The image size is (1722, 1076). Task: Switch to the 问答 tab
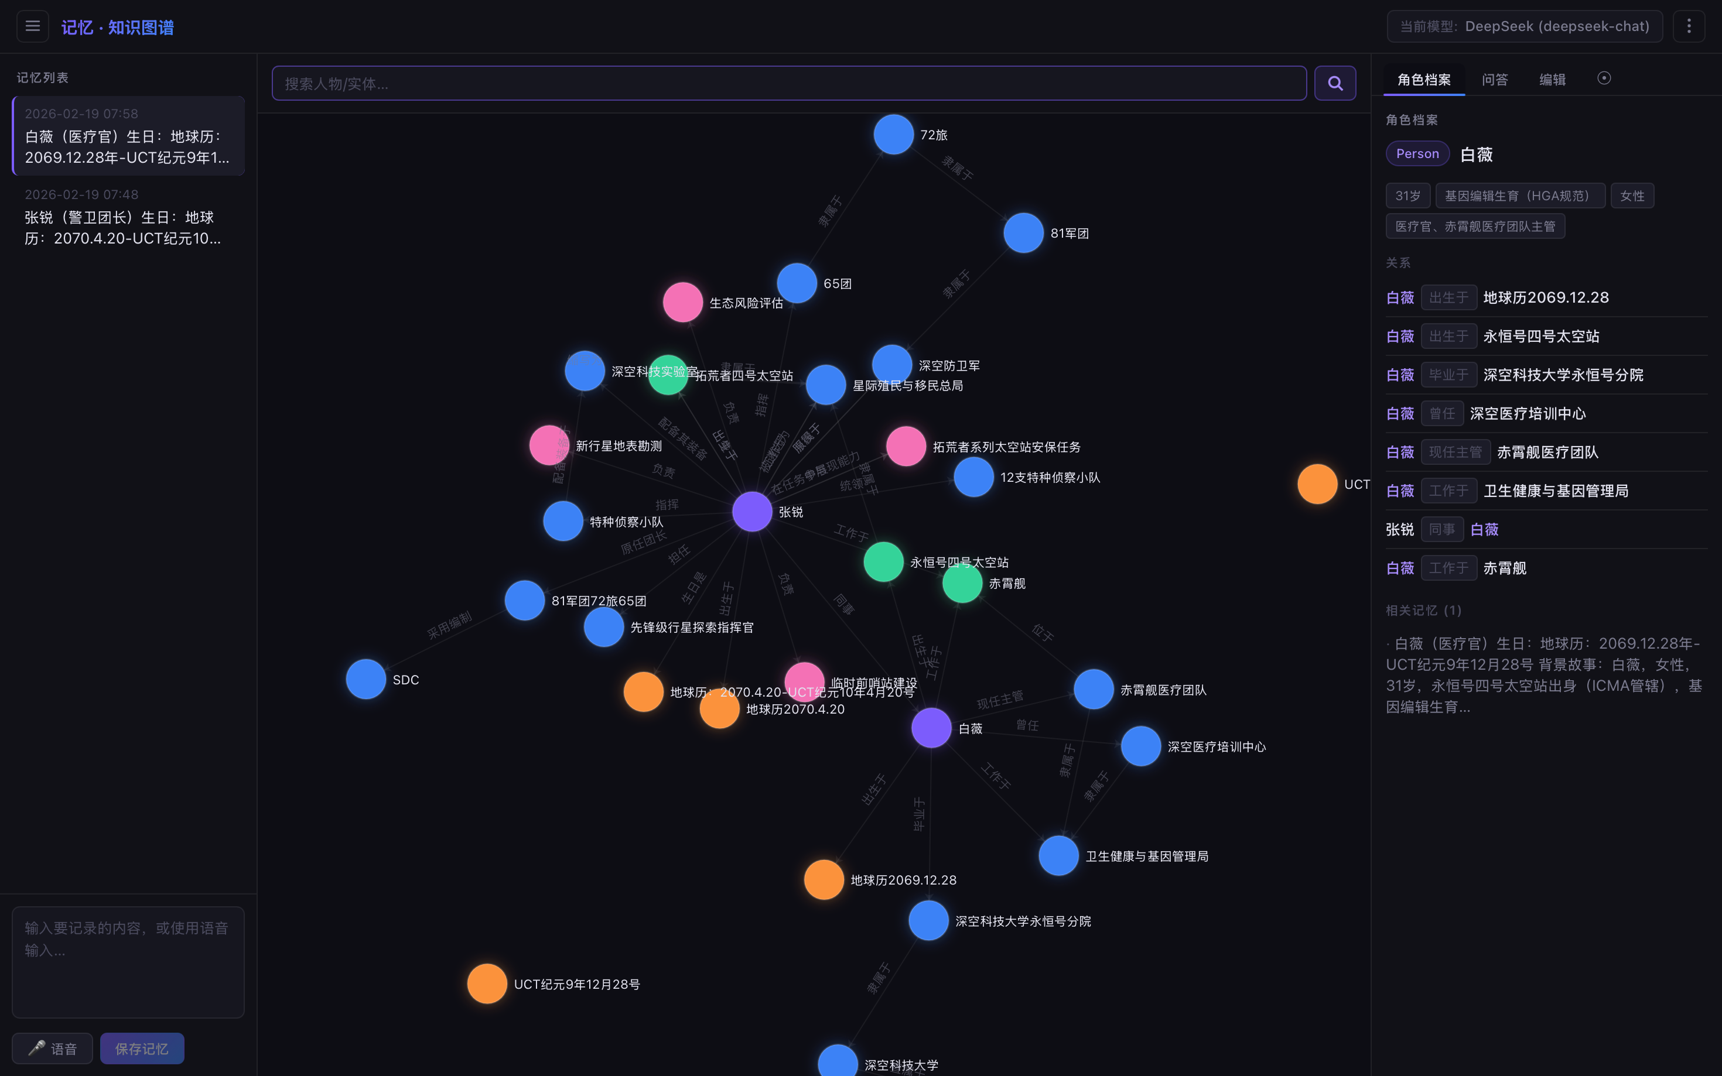(x=1495, y=79)
